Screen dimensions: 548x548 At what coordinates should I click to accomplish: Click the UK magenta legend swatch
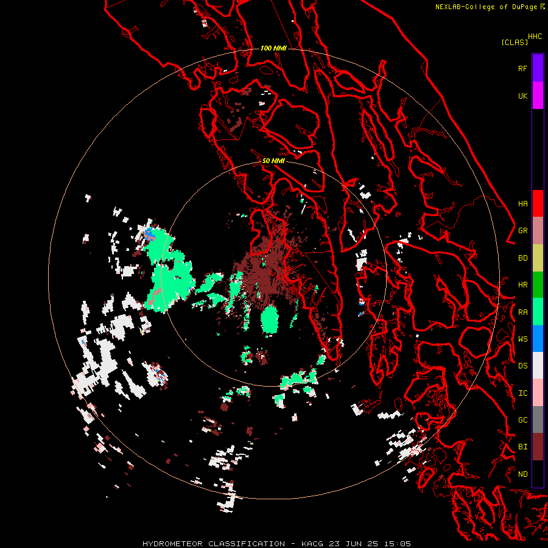pyautogui.click(x=538, y=96)
